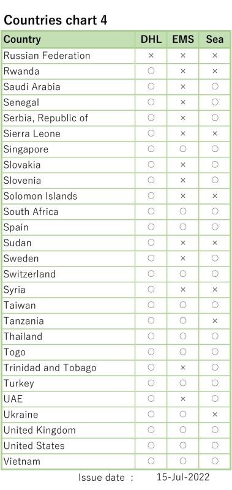Select the Solomon Islands country cell
This screenshot has height=490, width=232.
[69, 196]
